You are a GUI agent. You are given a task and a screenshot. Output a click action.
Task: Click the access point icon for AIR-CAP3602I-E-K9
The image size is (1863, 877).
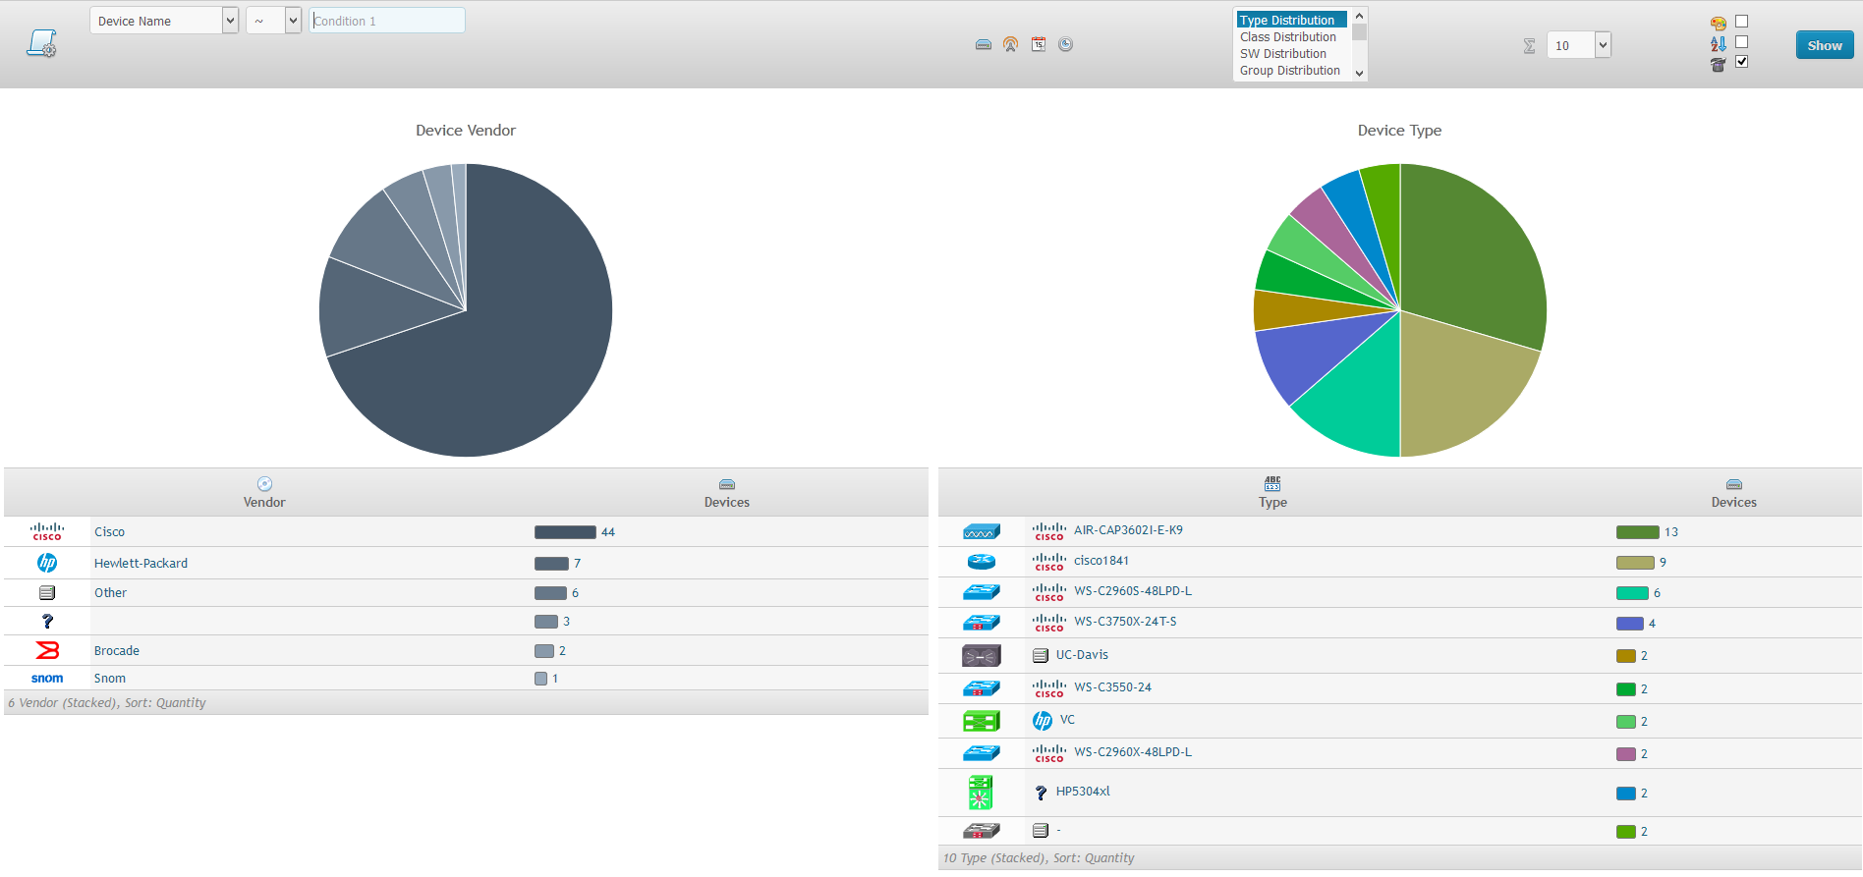[982, 531]
